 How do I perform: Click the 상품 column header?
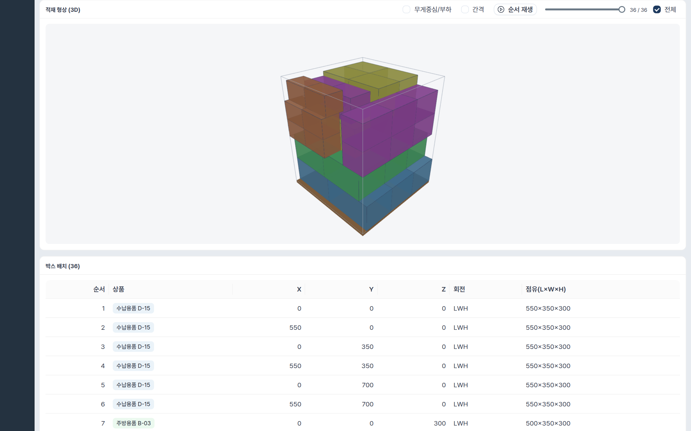(x=118, y=289)
